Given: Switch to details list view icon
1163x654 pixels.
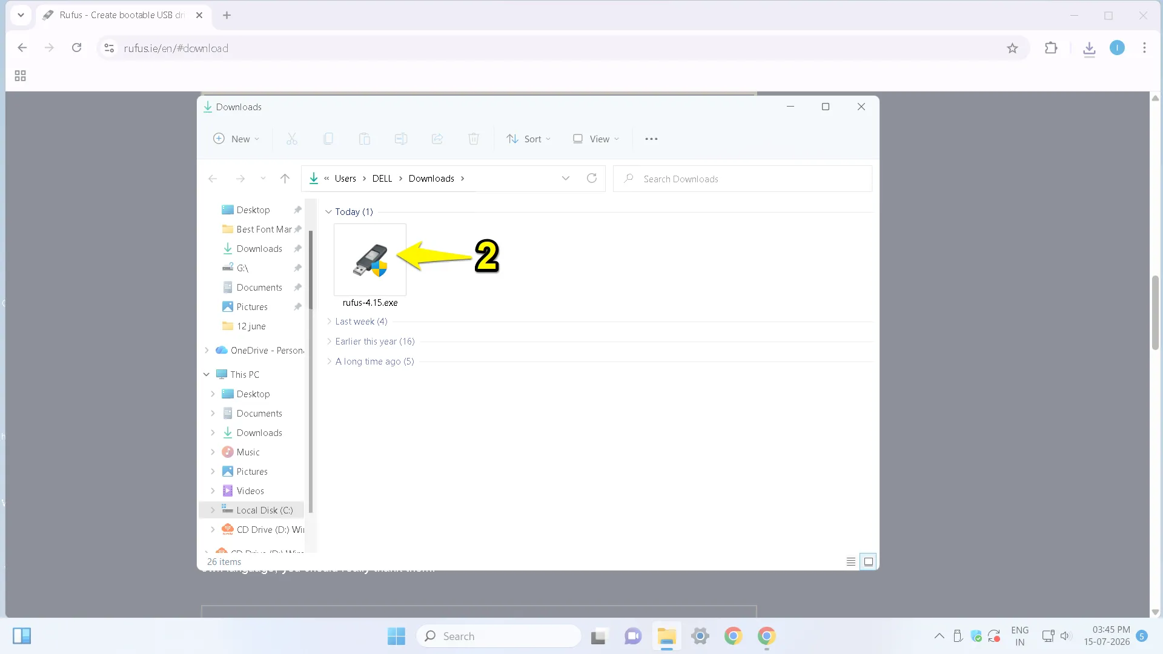Looking at the screenshot, I should point(851,561).
